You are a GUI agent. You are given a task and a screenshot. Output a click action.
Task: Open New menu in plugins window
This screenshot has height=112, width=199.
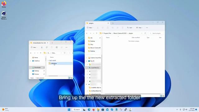tap(90, 28)
